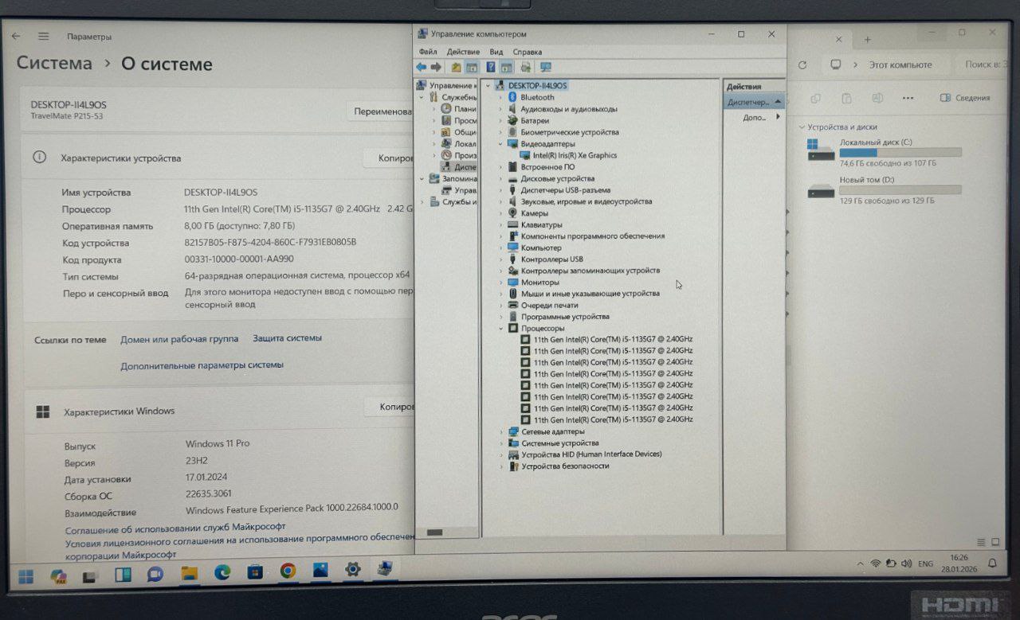Screen dimensions: 1020x620
Task: Expand the Bluetooth device category
Action: click(x=501, y=97)
